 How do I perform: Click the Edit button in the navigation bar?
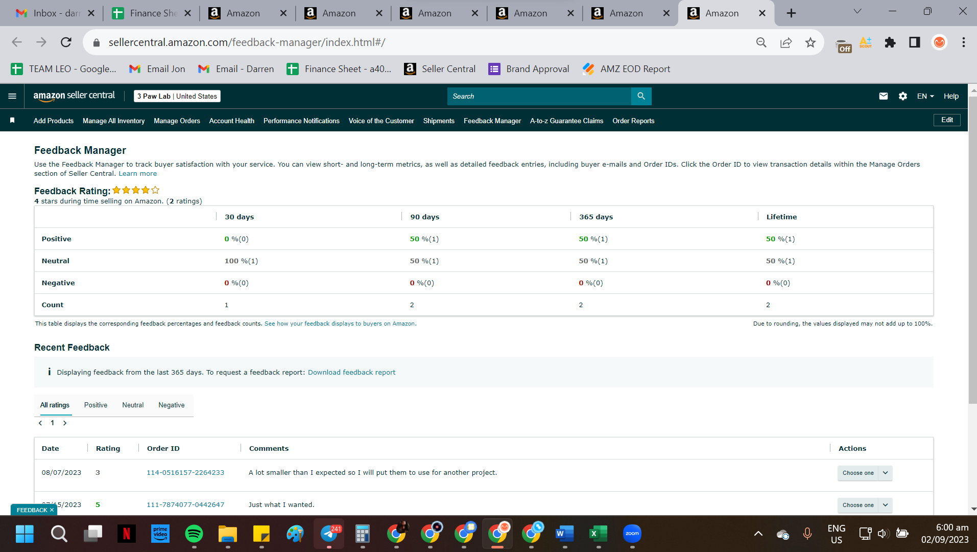(x=947, y=120)
